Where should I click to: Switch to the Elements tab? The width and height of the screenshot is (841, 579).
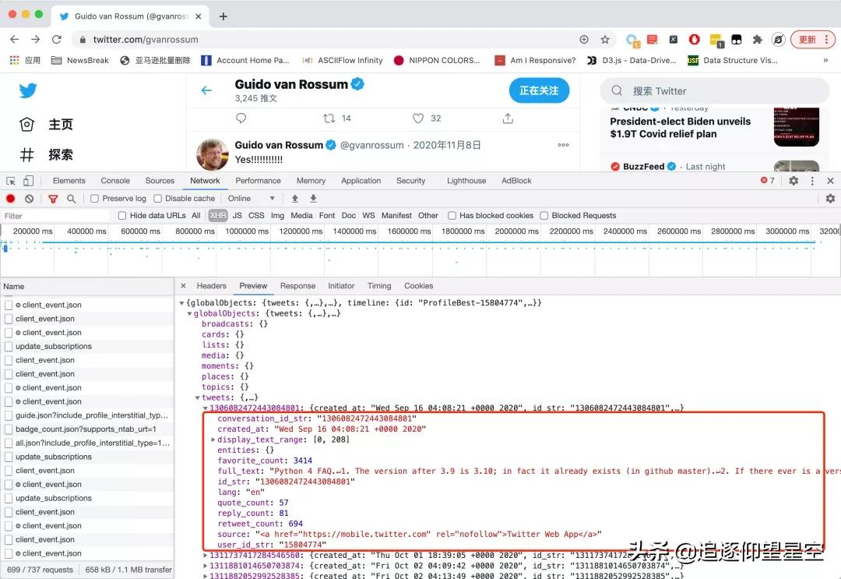point(69,181)
